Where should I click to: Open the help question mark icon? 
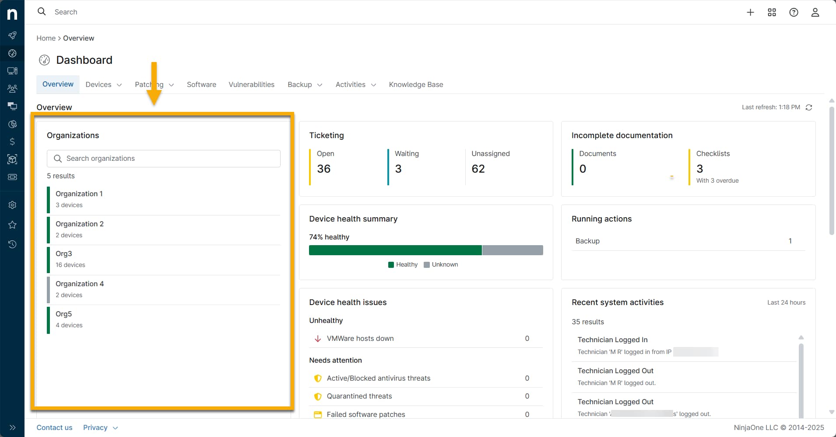coord(794,12)
